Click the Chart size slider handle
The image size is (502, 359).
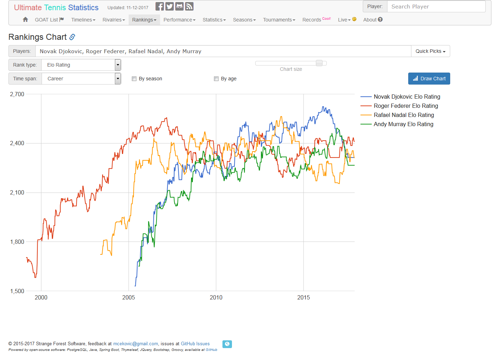(x=319, y=63)
